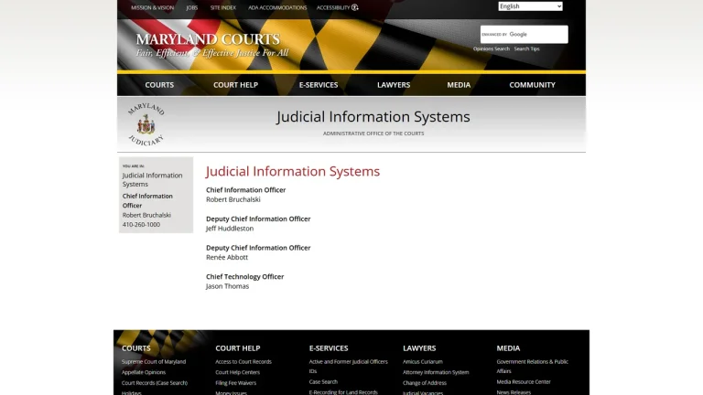703x395 pixels.
Task: Open the COURT HELP navigation menu
Action: tap(235, 85)
